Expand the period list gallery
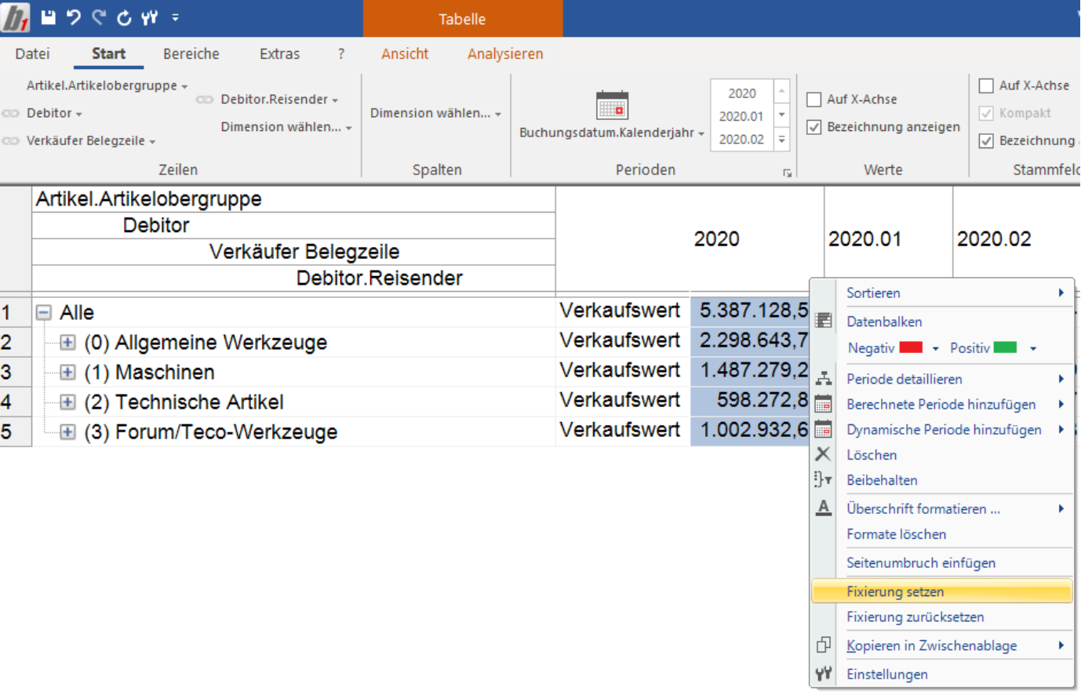Screen dimensions: 1081x695 point(781,140)
